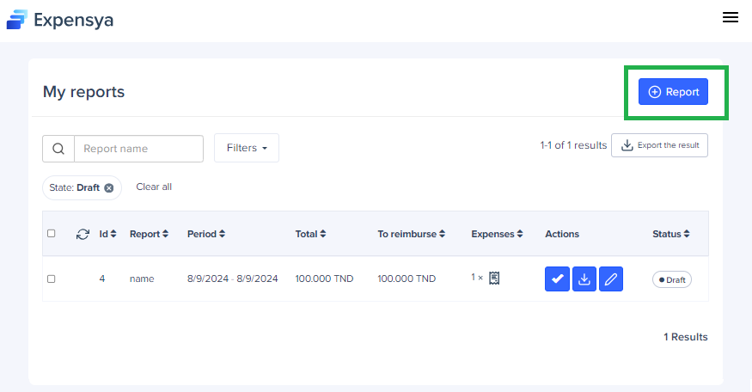Screen dimensions: 752x392
Task: Sort the table by Id column
Action: pyautogui.click(x=107, y=234)
